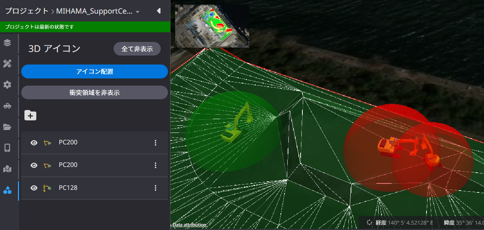484x230 pixels.
Task: Click the mobile device sidebar icon
Action: [x=7, y=148]
